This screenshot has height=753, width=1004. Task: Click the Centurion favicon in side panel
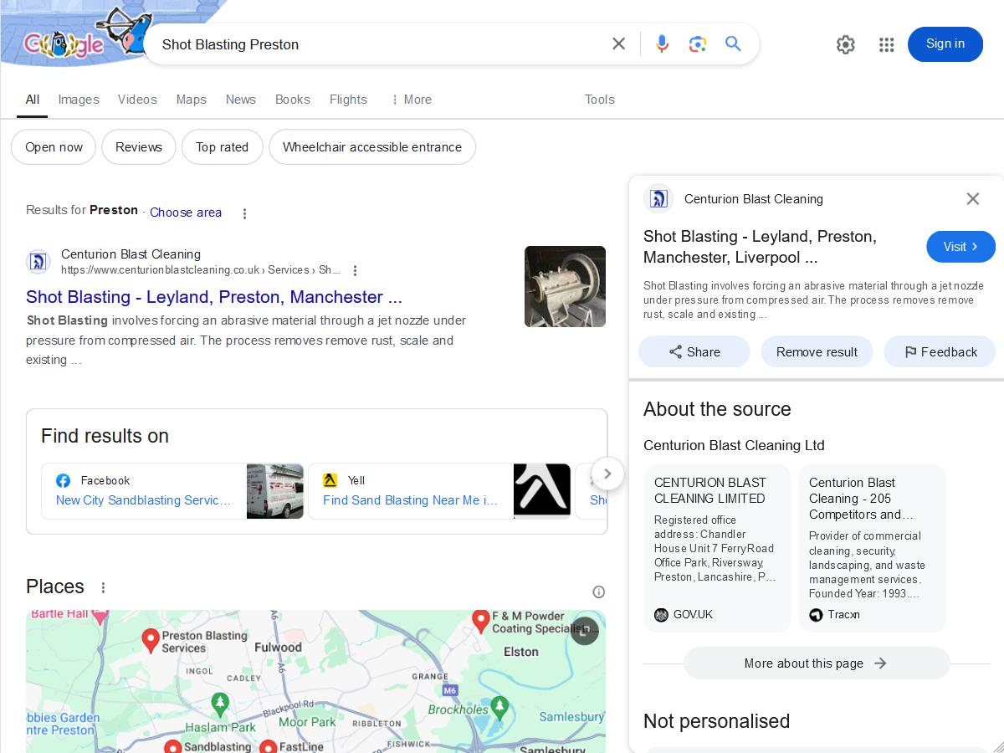pyautogui.click(x=658, y=198)
